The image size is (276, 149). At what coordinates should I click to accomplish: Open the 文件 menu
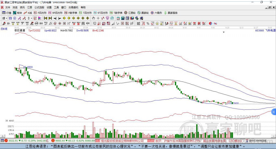pos(8,7)
